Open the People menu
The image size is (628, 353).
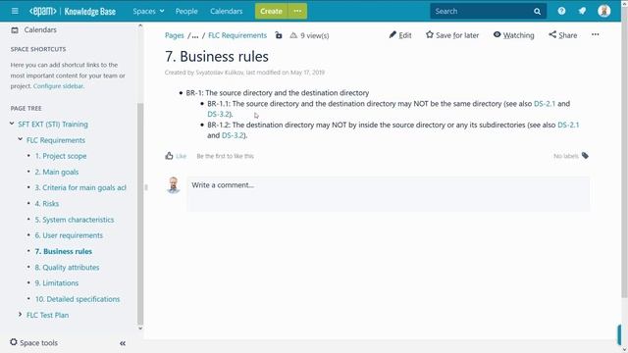pos(186,11)
